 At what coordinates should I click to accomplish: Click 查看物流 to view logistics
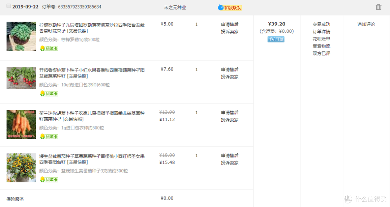tap(321, 46)
